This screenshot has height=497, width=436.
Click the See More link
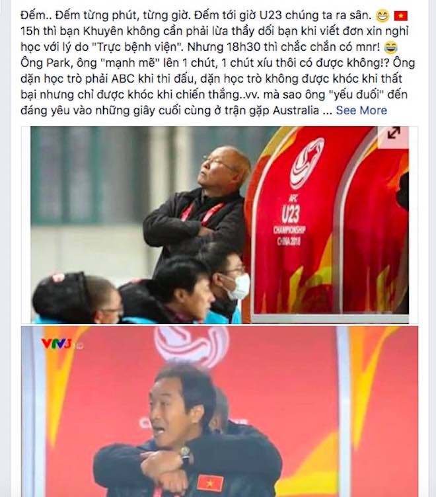pyautogui.click(x=361, y=110)
